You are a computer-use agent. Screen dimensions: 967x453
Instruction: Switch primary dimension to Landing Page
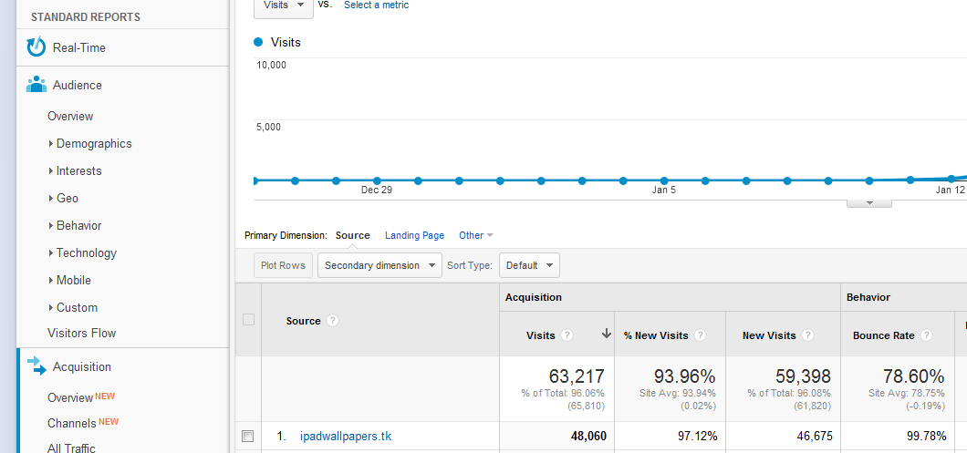click(414, 235)
